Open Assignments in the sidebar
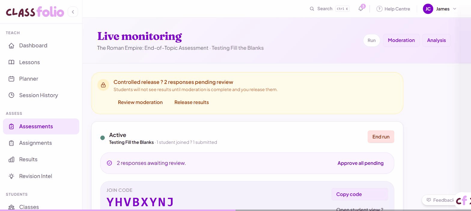The height and width of the screenshot is (211, 471). [x=41, y=143]
